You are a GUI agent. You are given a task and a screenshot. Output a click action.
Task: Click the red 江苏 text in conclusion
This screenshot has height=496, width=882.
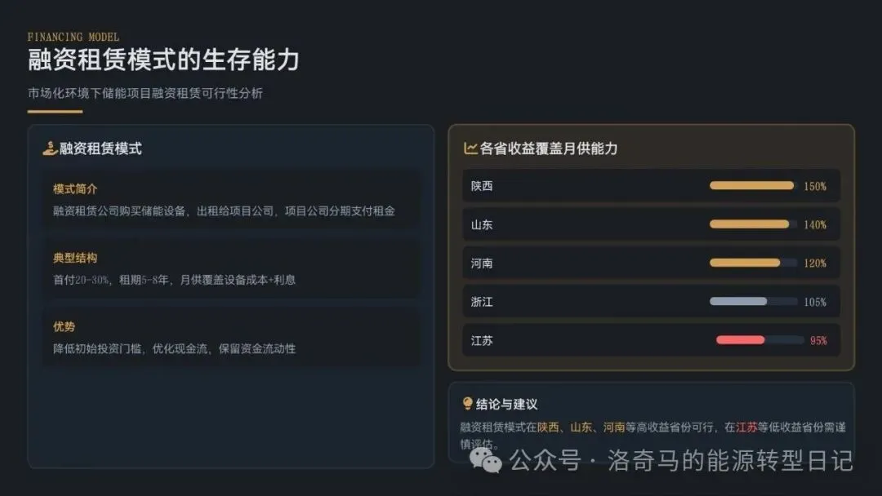746,427
